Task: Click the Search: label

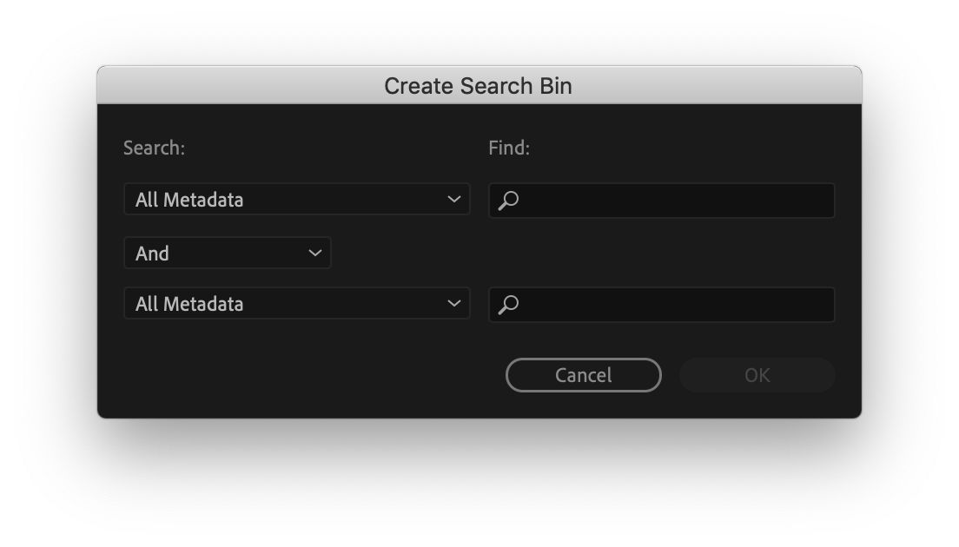Action: (x=153, y=148)
